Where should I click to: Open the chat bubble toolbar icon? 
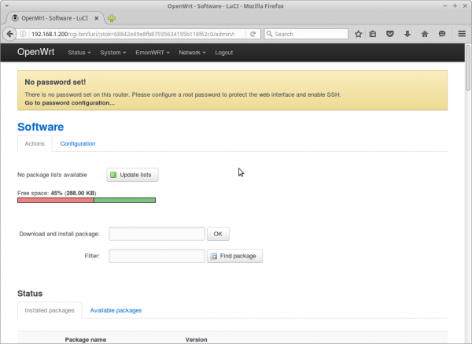[442, 34]
